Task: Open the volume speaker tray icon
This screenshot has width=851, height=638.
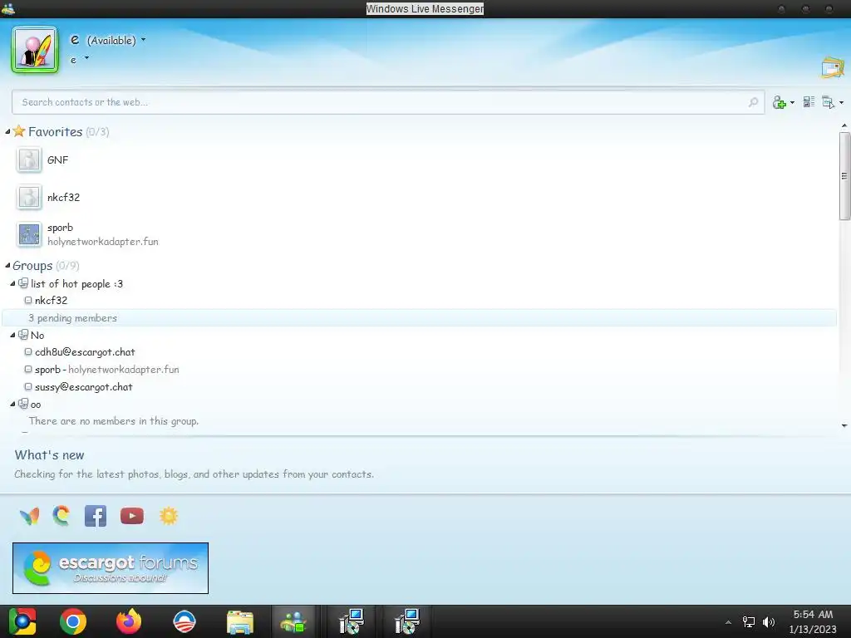Action: click(x=769, y=621)
